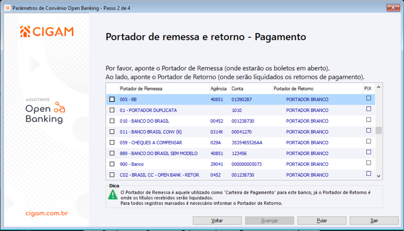404x231 pixels.
Task: Click the green warning triangle Dica icon
Action: (113, 195)
